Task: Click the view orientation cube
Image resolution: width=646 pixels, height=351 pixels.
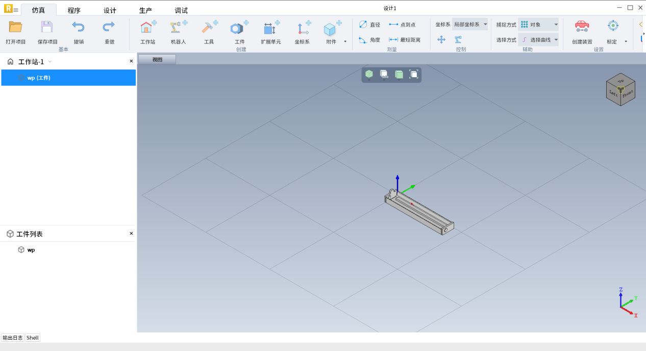Action: [620, 90]
